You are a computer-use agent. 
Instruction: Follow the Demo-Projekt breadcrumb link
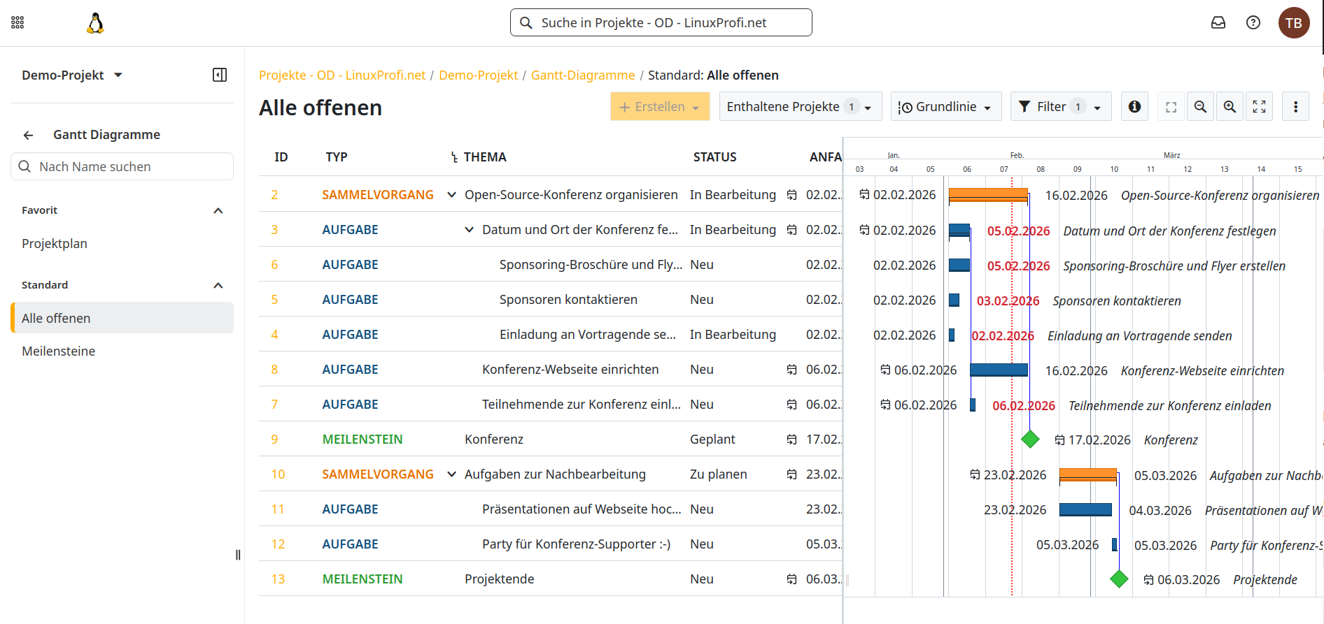pyautogui.click(x=478, y=75)
